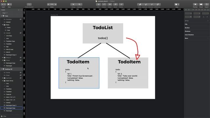Apply the Union boolean operation
This screenshot has width=210, height=118.
(140, 4)
